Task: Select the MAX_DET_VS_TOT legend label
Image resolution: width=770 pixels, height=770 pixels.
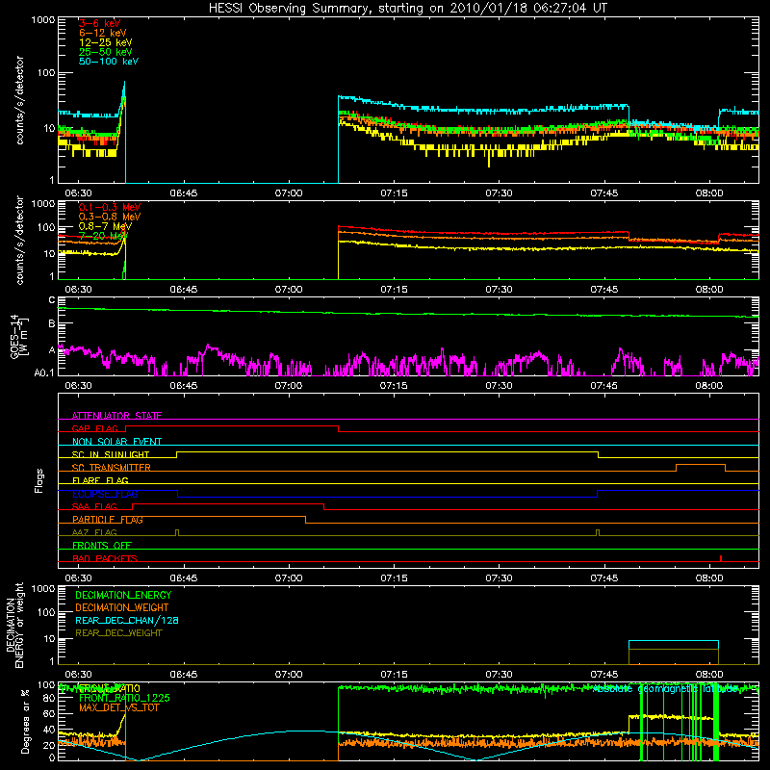Action: coord(118,707)
